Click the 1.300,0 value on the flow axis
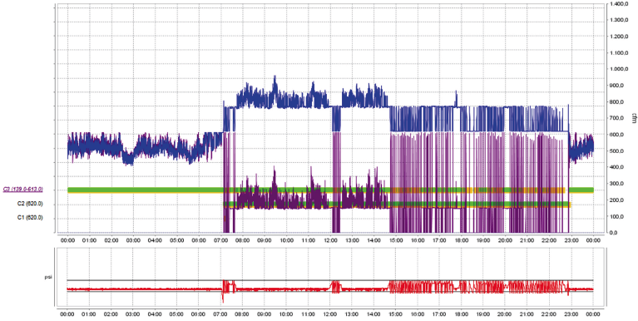 point(618,20)
